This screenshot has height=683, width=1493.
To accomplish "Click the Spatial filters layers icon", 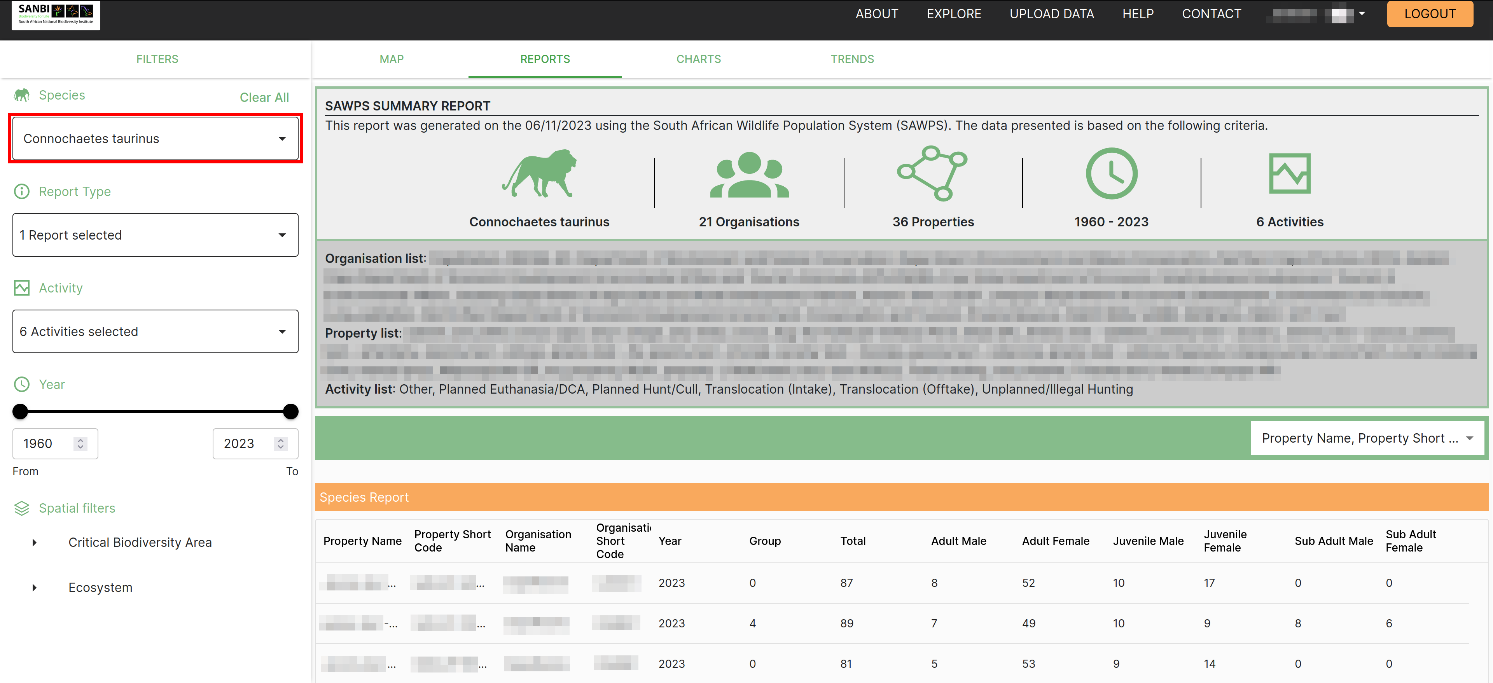I will pyautogui.click(x=21, y=508).
